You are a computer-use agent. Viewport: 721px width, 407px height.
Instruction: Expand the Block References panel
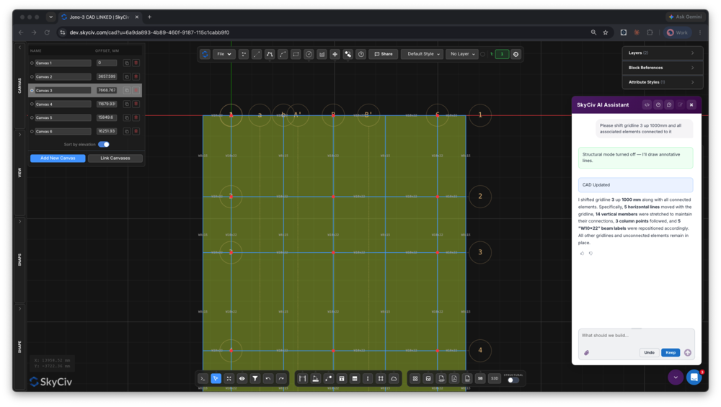[662, 68]
